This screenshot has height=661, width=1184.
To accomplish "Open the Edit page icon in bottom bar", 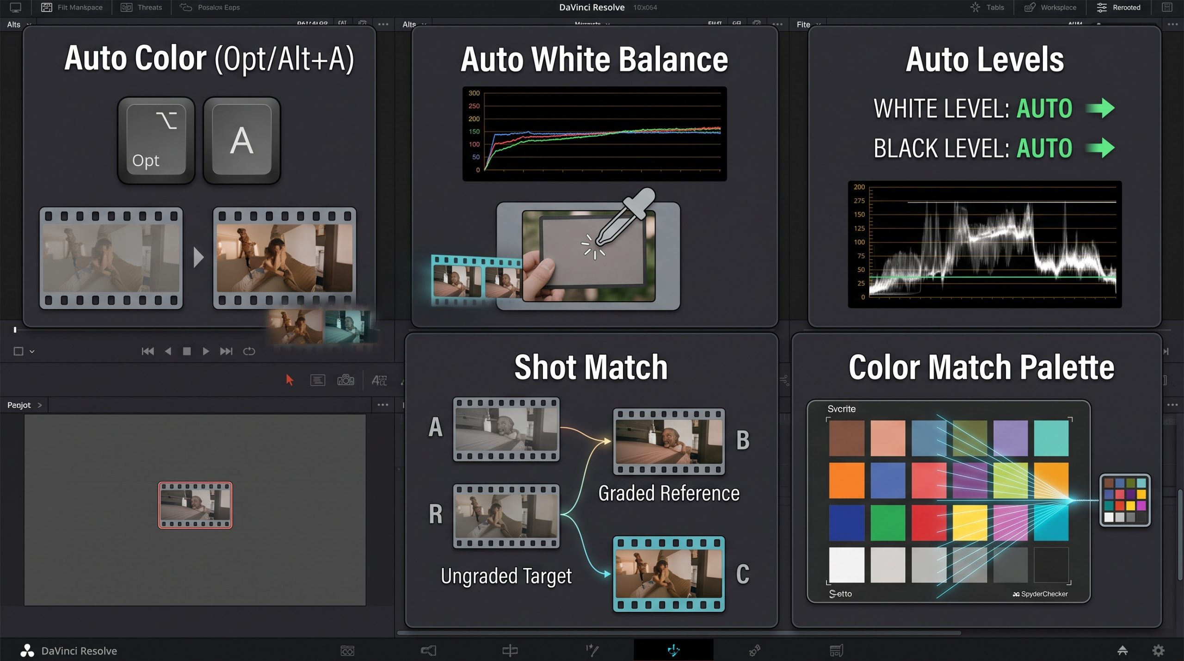I will point(510,651).
